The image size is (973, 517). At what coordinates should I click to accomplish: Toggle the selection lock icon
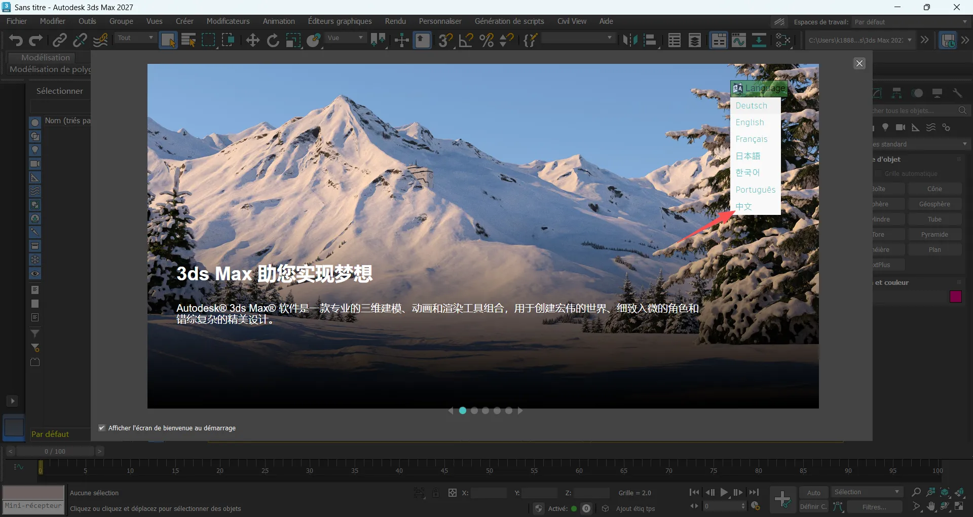click(435, 493)
